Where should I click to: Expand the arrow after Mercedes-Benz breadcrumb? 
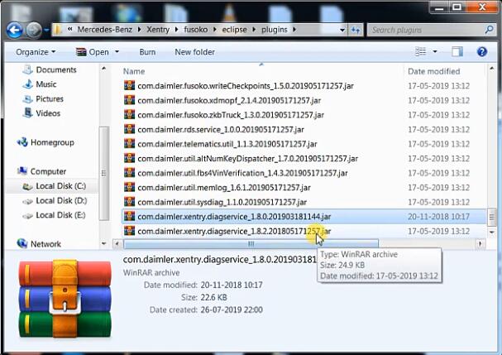[139, 30]
